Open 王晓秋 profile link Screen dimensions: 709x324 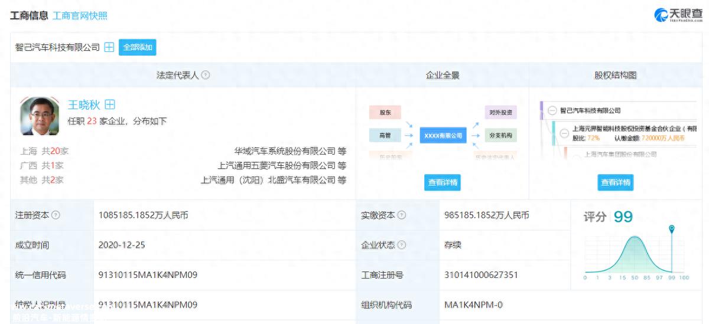84,105
